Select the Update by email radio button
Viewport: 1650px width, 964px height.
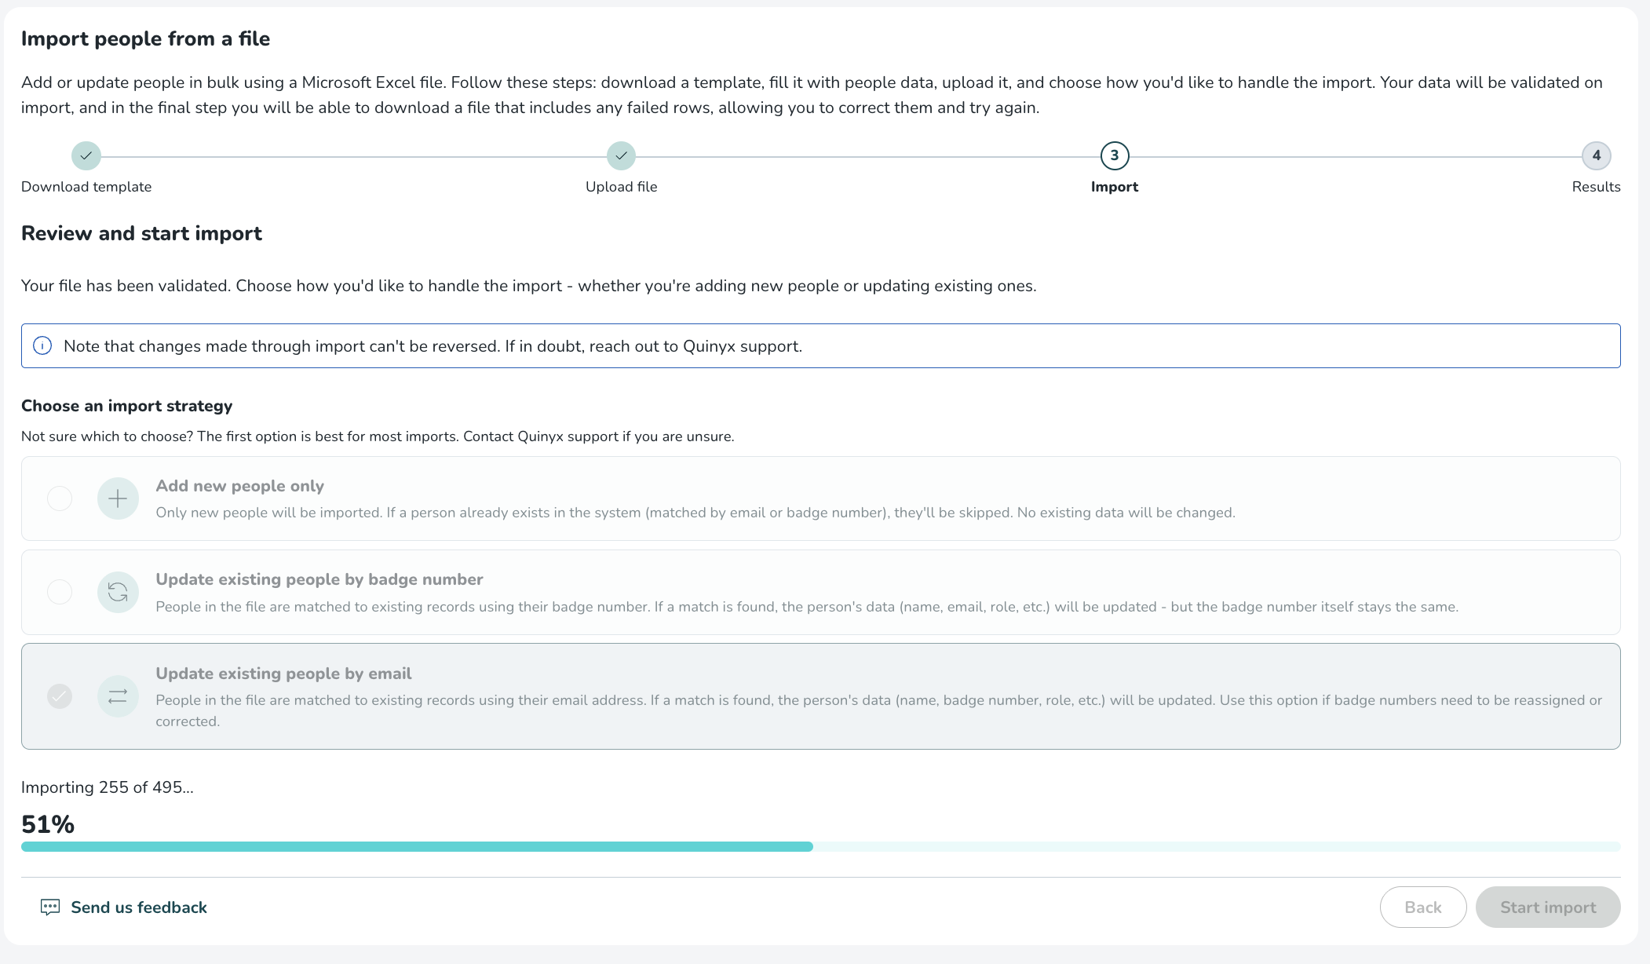[x=60, y=696]
